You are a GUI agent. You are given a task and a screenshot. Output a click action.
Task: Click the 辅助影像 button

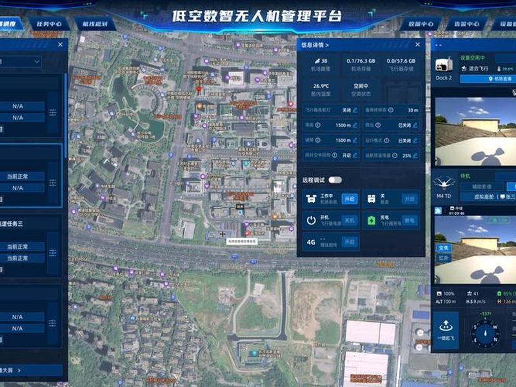481,186
